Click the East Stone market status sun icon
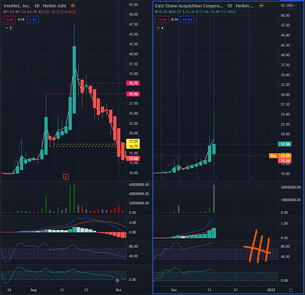 tap(261, 6)
